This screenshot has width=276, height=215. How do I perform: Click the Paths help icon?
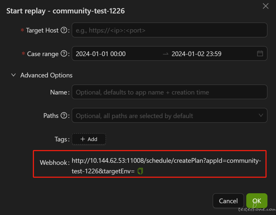64,116
